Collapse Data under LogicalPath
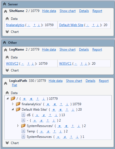 point(7,93)
